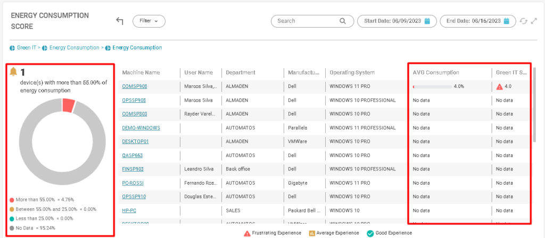Click the refresh icon
Viewport: 545px width, 238px height.
pos(523,21)
